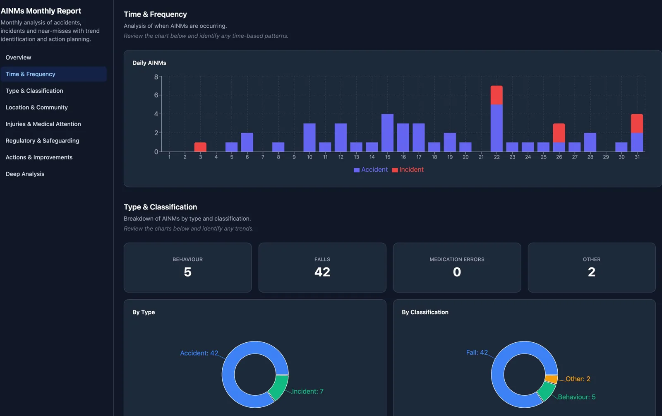Toggle the Incident series via its legend label
This screenshot has height=416, width=662.
411,170
